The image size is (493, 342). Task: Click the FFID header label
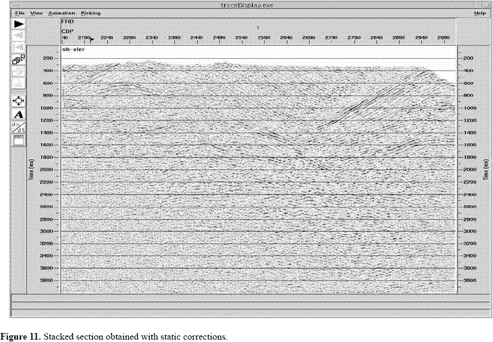tap(67, 21)
